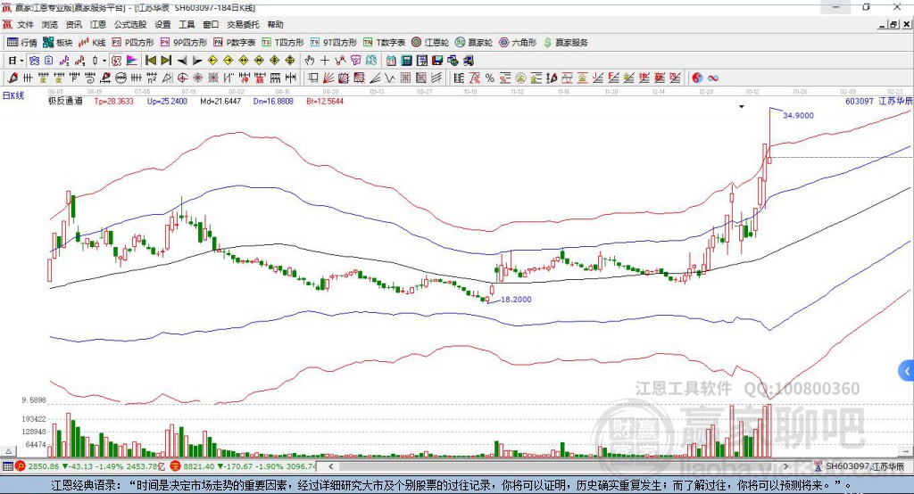Open the 9P四方形 tool
This screenshot has height=494, width=914.
click(184, 43)
